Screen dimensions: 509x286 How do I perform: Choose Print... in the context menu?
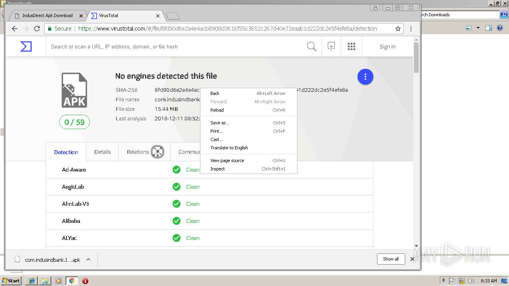249,131
